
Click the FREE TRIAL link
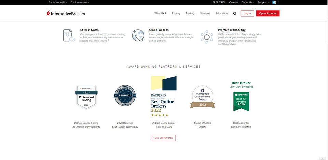[219, 2]
